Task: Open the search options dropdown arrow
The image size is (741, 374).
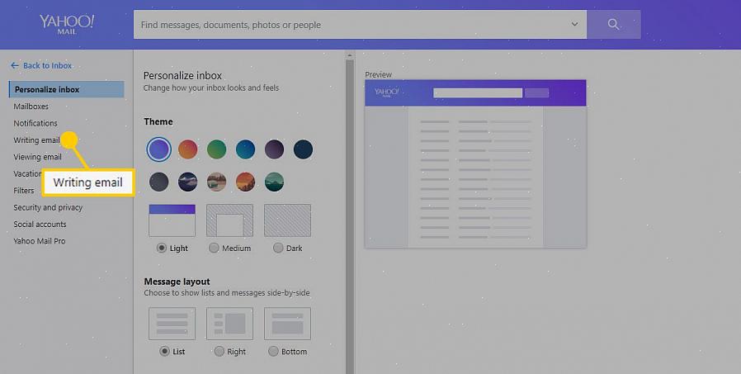Action: [x=574, y=24]
